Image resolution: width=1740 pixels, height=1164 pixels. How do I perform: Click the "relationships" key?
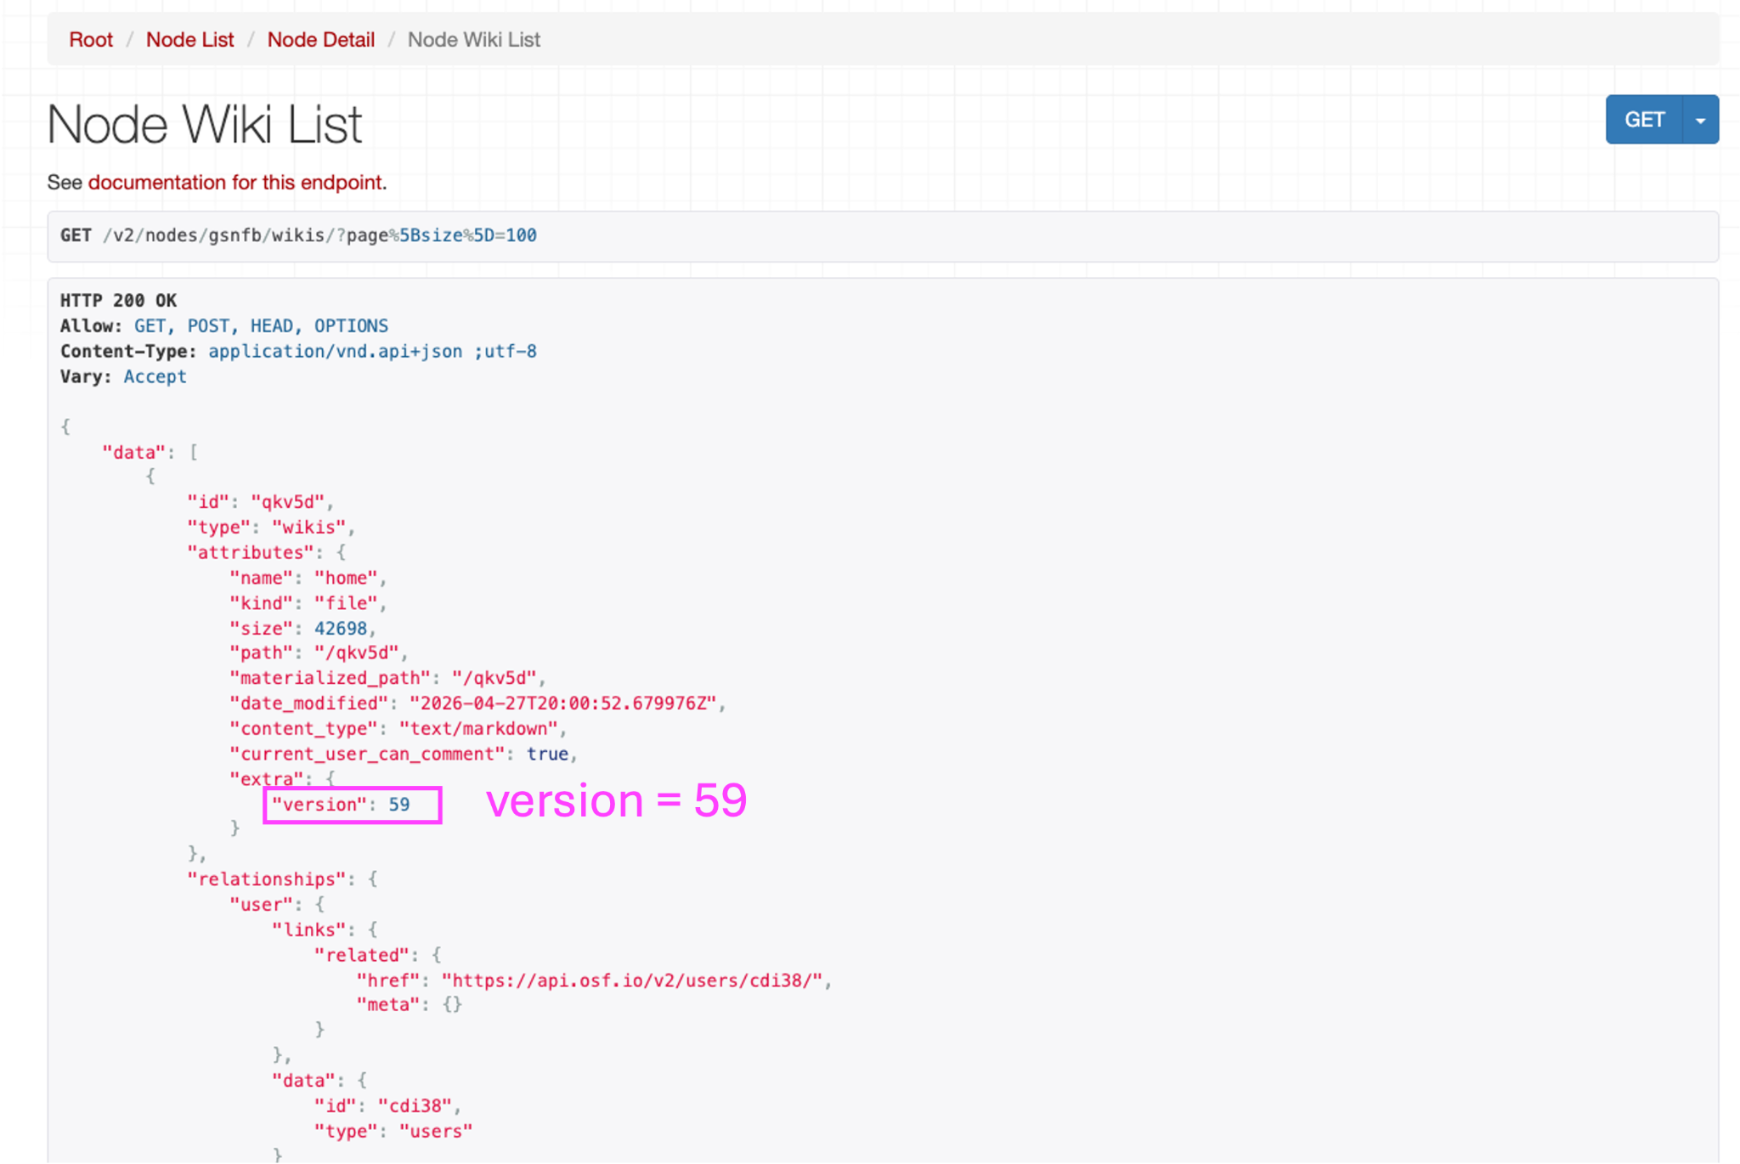[267, 879]
